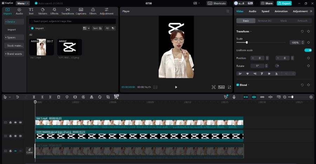Image resolution: width=316 pixels, height=164 pixels.
Task: Click the preview axis icon in timeline toolbar
Action: 270,97
